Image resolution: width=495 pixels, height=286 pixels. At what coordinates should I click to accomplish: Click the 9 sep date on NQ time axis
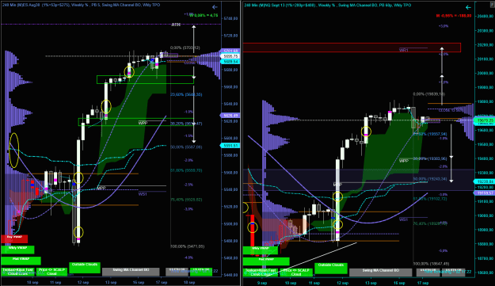click(261, 283)
